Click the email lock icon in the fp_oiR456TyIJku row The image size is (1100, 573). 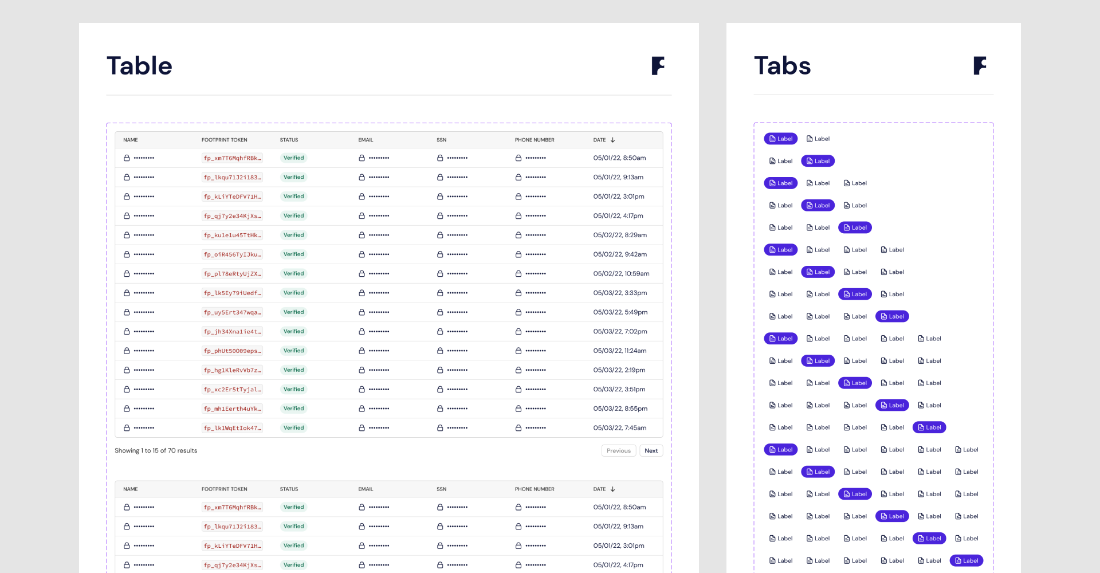362,254
